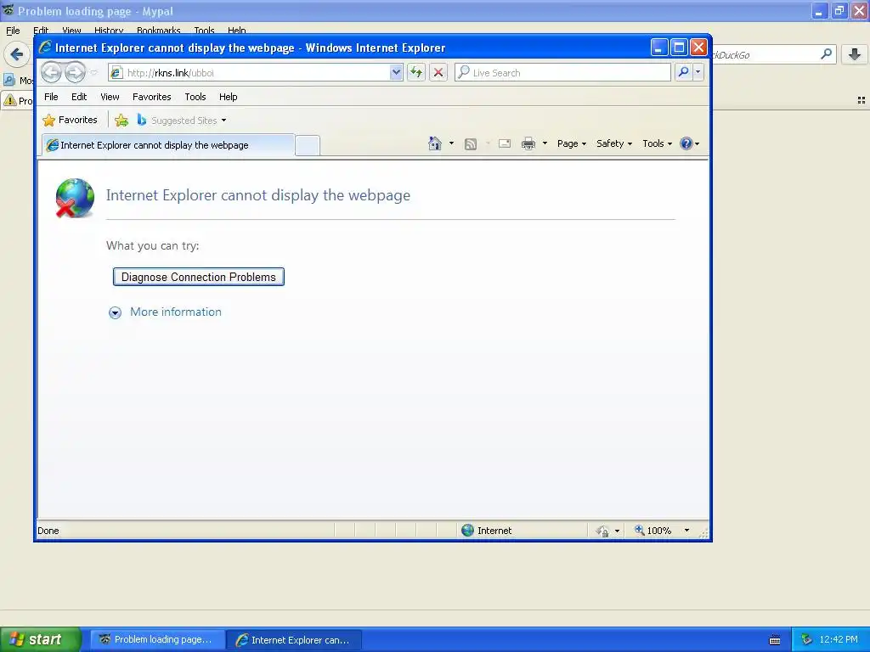870x652 pixels.
Task: Click the blue Help question mark icon
Action: tap(686, 143)
